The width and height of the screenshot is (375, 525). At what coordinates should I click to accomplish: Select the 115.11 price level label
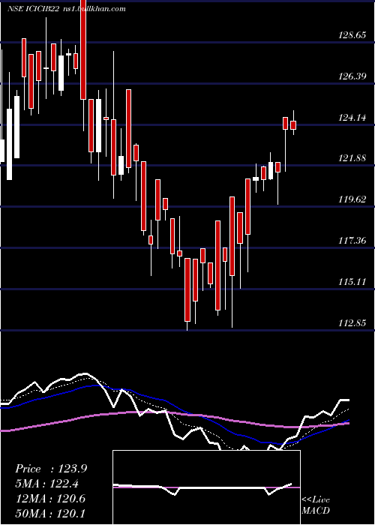(352, 282)
